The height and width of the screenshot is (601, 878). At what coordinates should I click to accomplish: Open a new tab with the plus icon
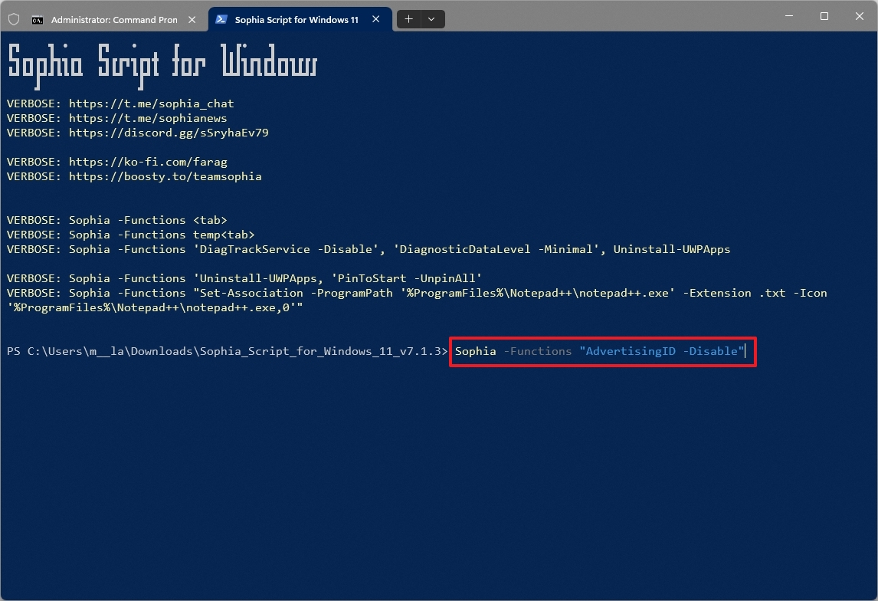408,19
